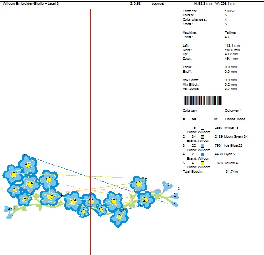Click the red end marker 2
The height and width of the screenshot is (255, 264).
179,189
